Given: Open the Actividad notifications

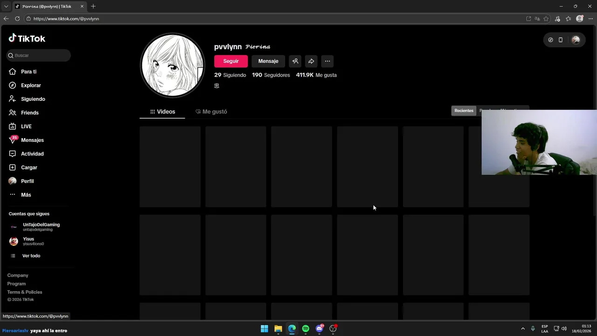Looking at the screenshot, I should pos(32,154).
